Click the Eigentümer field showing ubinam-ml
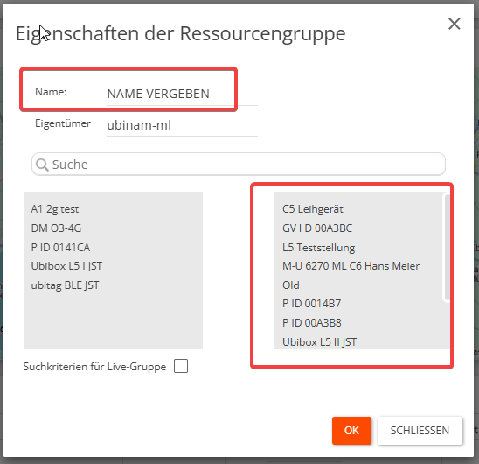479x464 pixels. 182,125
